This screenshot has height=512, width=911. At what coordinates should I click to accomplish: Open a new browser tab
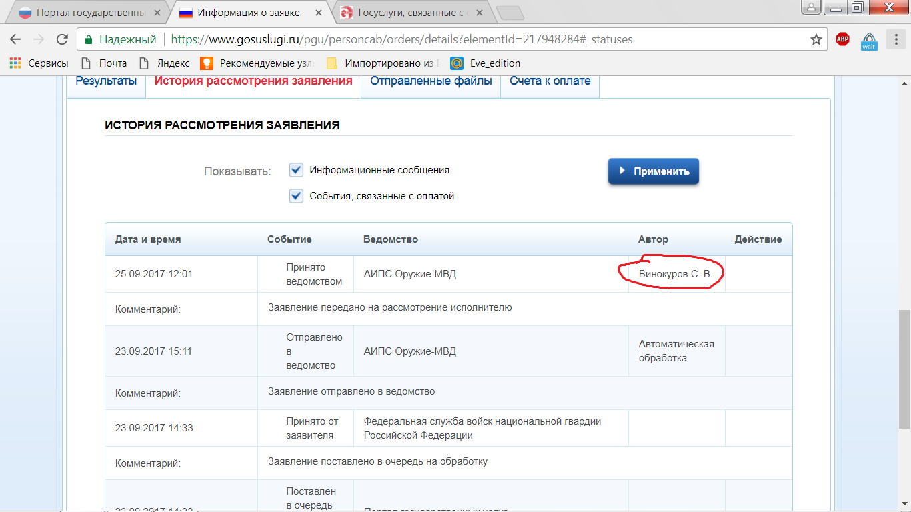tap(510, 13)
